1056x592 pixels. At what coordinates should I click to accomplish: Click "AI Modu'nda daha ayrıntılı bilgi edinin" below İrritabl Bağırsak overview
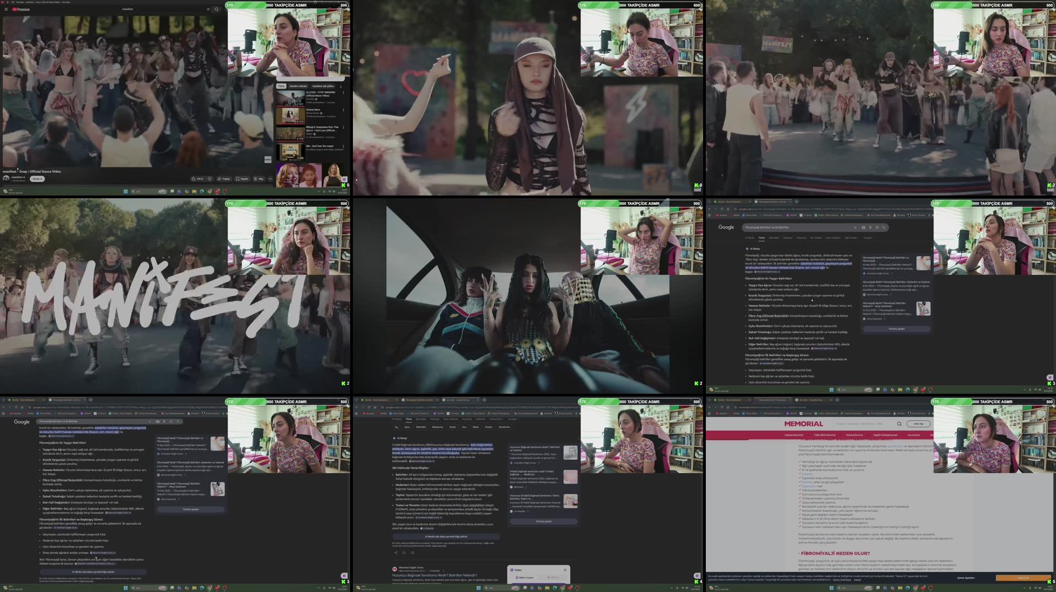point(446,536)
